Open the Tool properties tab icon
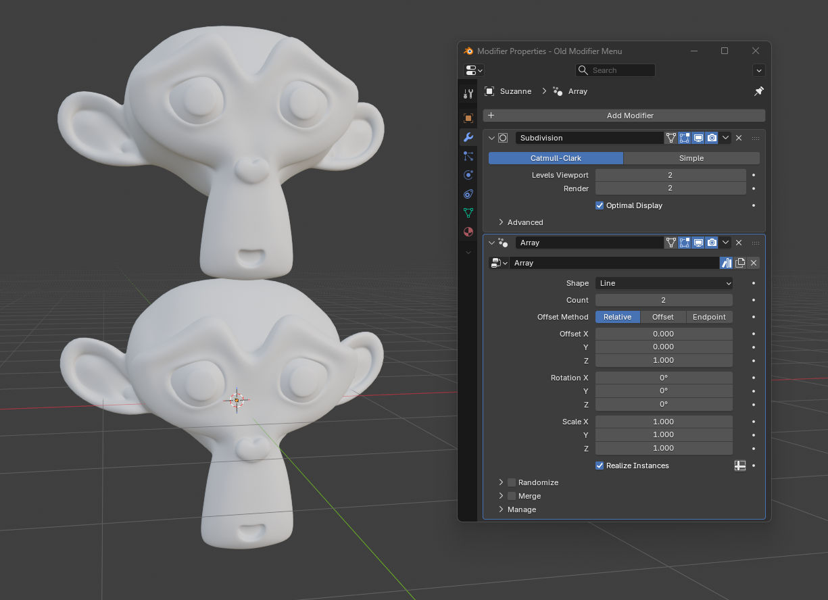828x600 pixels. [x=468, y=94]
